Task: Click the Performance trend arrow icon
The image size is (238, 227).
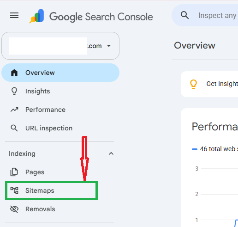Action: point(14,110)
